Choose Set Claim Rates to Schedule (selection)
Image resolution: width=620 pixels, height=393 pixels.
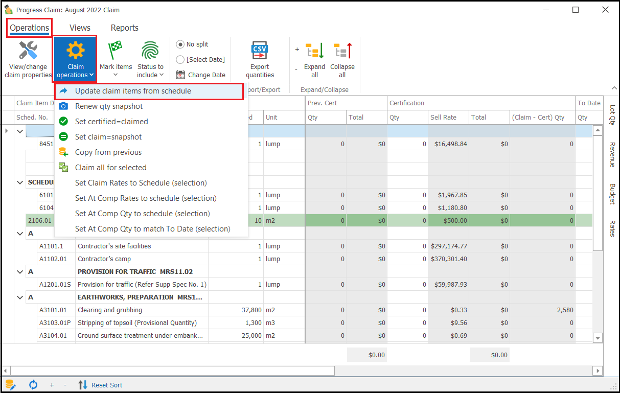point(151,183)
